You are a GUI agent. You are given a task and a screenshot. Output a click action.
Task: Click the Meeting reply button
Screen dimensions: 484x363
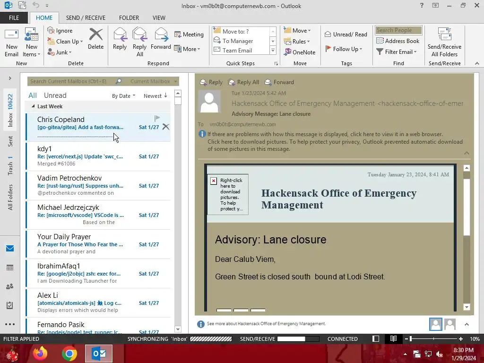[x=189, y=34]
